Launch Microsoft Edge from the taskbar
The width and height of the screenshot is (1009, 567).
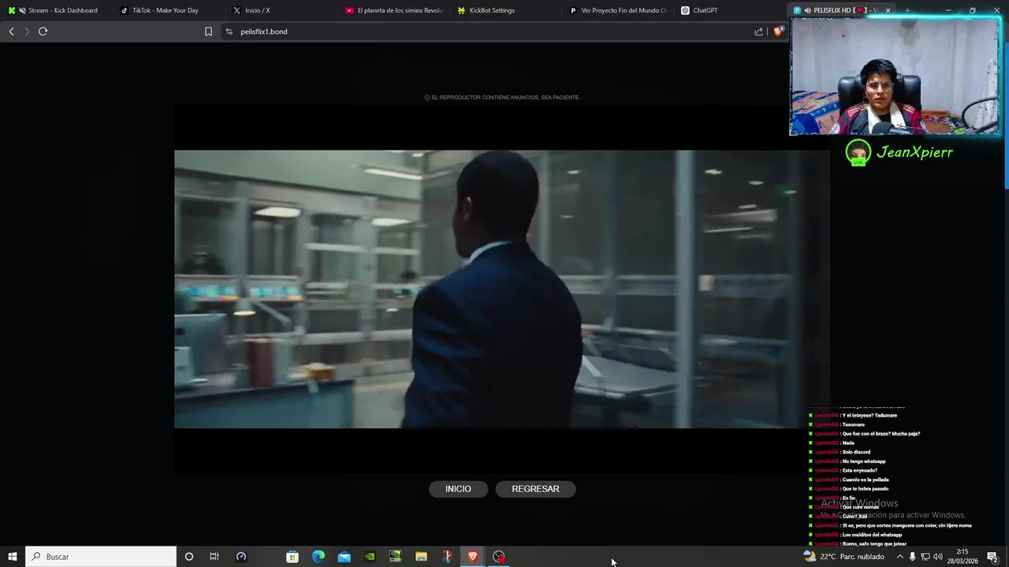[318, 557]
